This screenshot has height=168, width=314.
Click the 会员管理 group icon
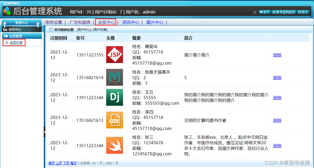pyautogui.click(x=6, y=36)
